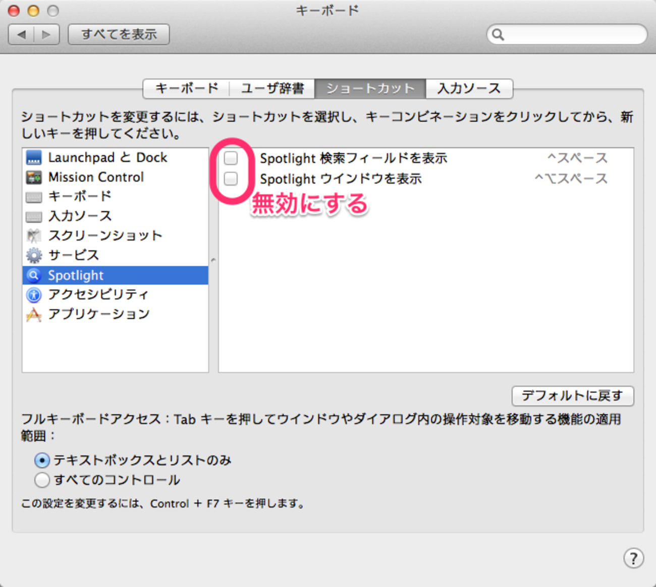Click the サービス gear icon
Image resolution: width=656 pixels, height=587 pixels.
(x=34, y=256)
